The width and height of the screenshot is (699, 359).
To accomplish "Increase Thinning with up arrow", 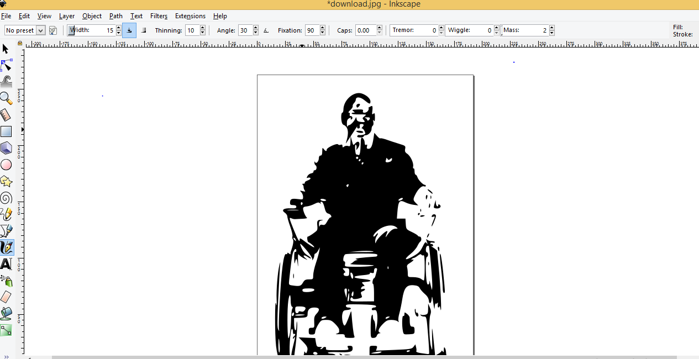I will pos(203,28).
